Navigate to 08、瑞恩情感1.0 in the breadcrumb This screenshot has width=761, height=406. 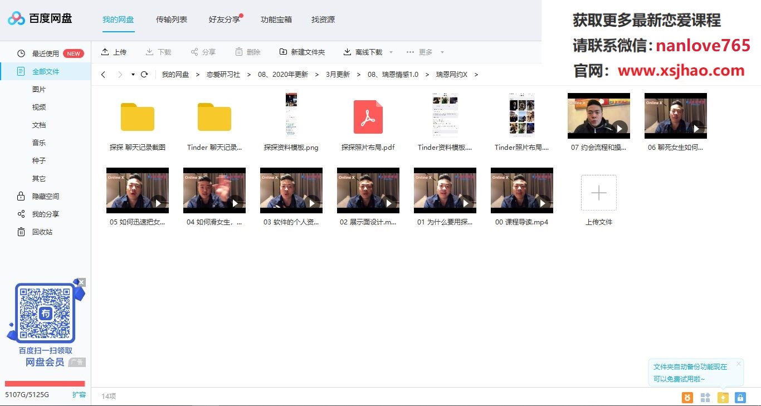click(393, 74)
